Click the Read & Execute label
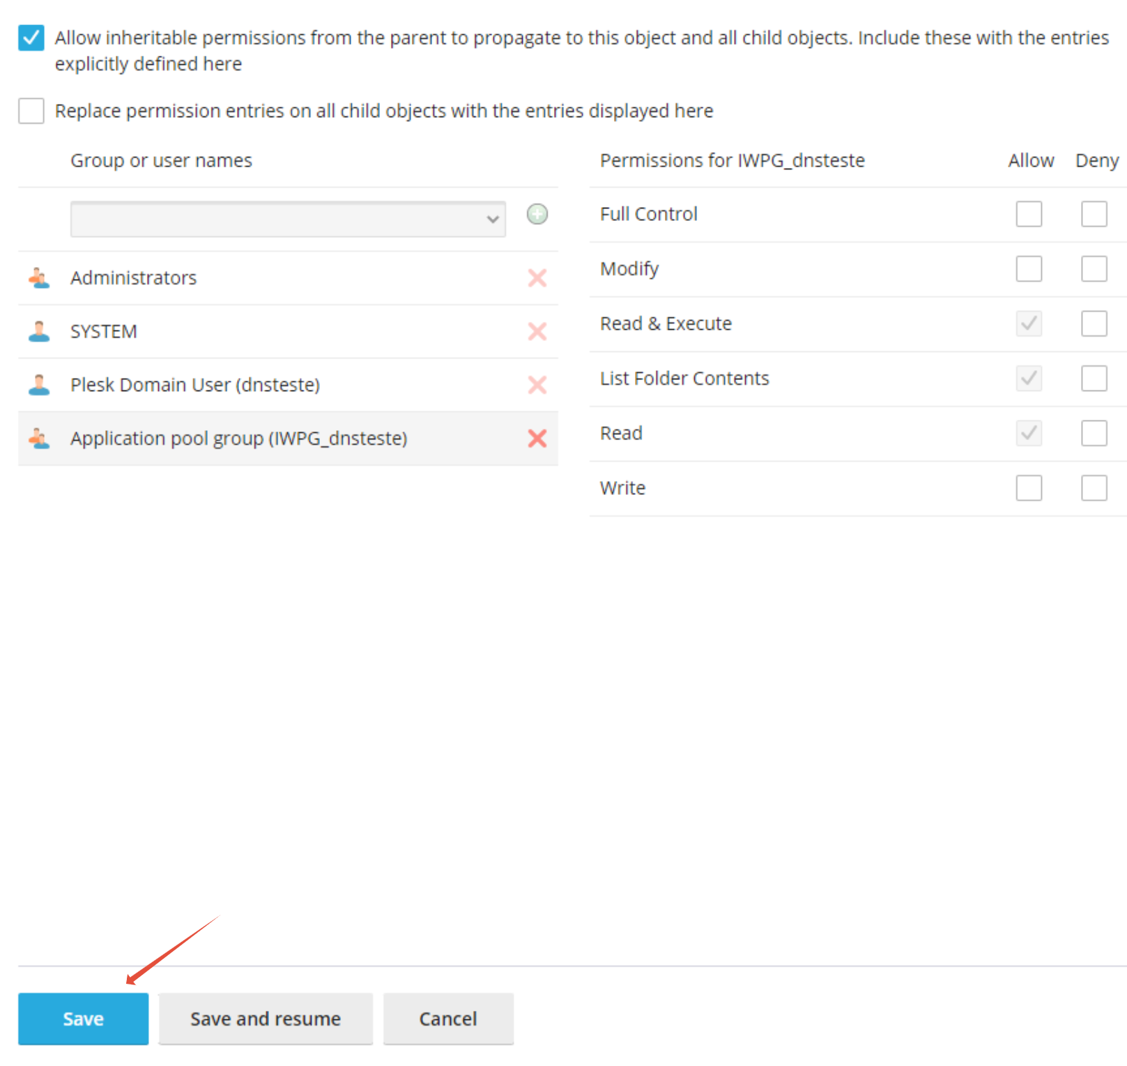 (666, 323)
